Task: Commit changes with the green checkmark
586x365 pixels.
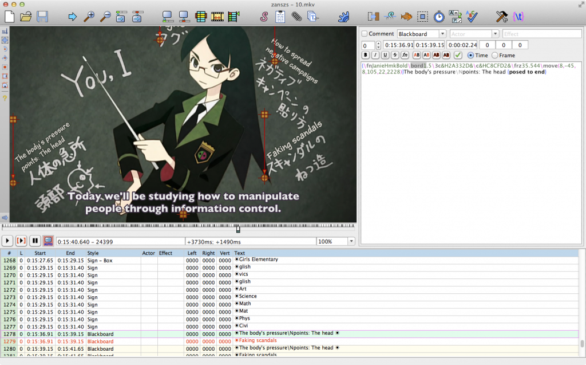Action: coord(458,56)
